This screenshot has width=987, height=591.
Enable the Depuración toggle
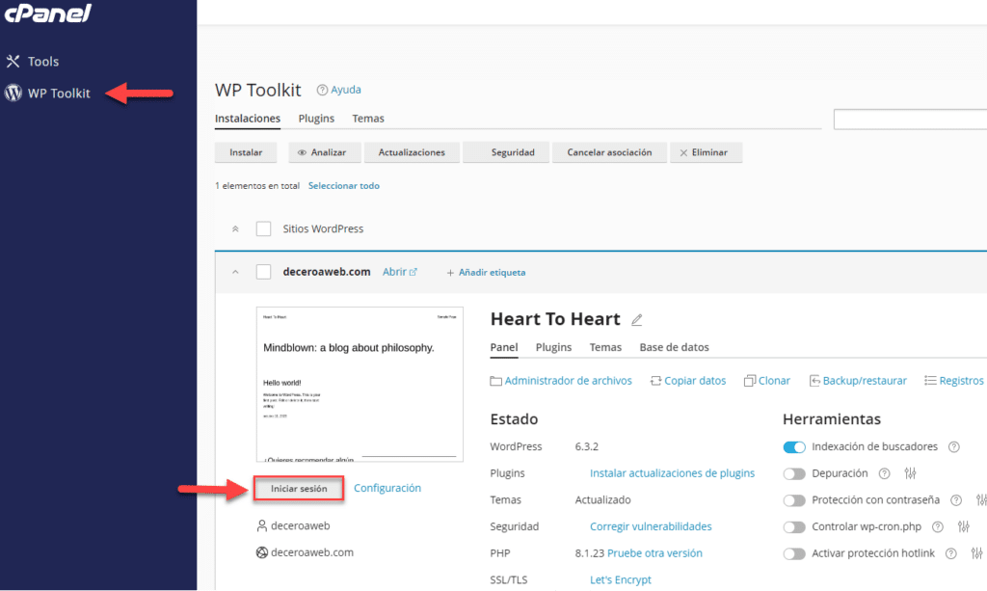[x=794, y=474]
